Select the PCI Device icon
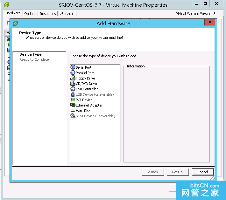 pos(73,100)
